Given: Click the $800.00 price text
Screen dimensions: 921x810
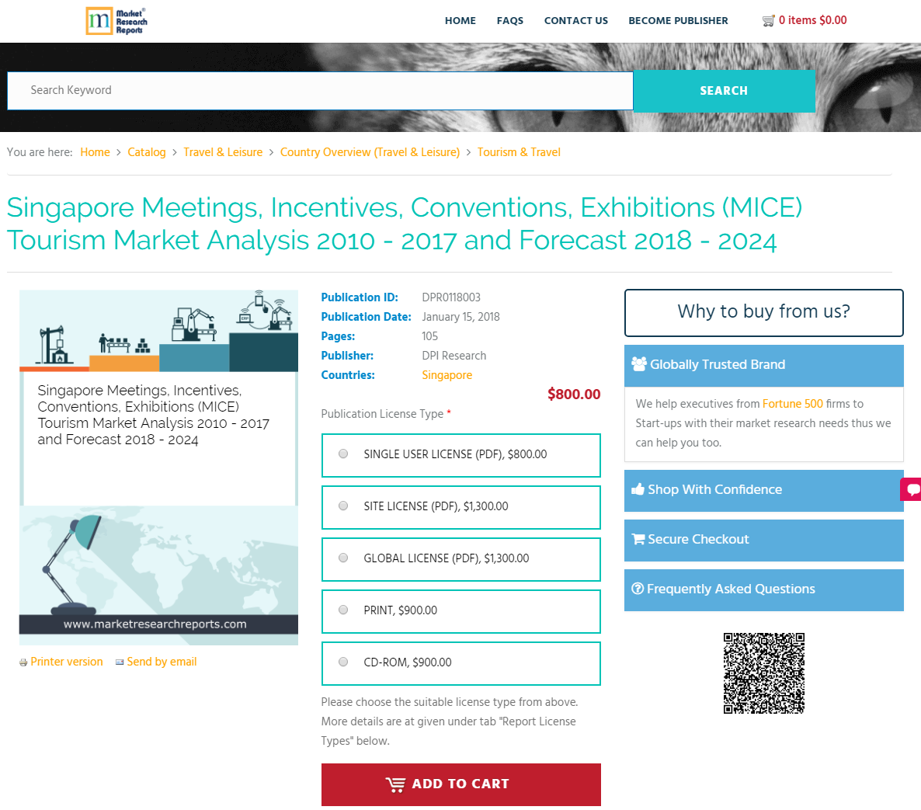Looking at the screenshot, I should click(x=574, y=395).
